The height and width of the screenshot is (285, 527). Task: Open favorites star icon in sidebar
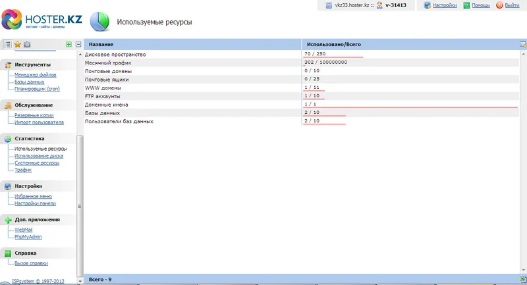[18, 44]
